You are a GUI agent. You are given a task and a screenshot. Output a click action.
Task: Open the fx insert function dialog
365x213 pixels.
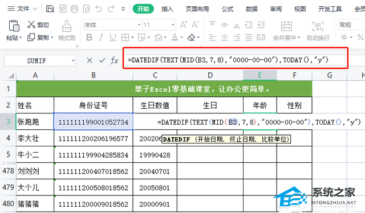tap(114, 60)
